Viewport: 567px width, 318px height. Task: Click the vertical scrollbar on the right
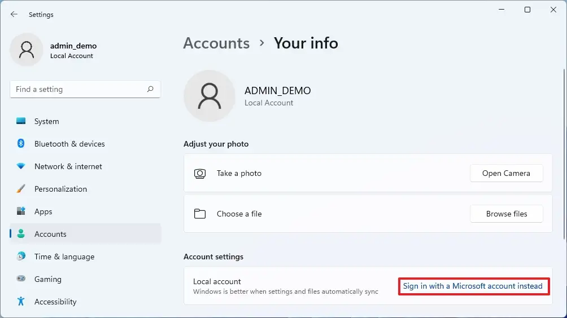(x=564, y=154)
